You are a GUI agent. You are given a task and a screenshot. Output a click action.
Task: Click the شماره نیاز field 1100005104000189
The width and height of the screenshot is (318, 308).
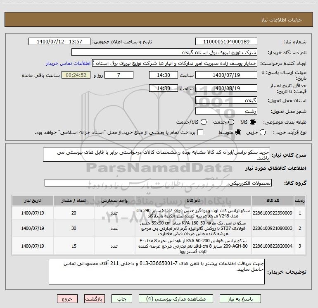tap(226, 42)
